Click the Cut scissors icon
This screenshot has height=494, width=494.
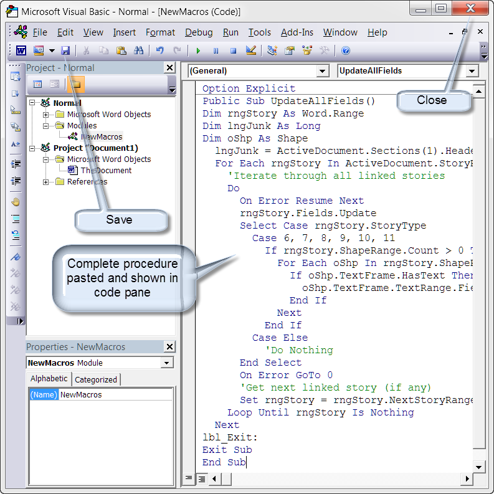click(x=86, y=50)
